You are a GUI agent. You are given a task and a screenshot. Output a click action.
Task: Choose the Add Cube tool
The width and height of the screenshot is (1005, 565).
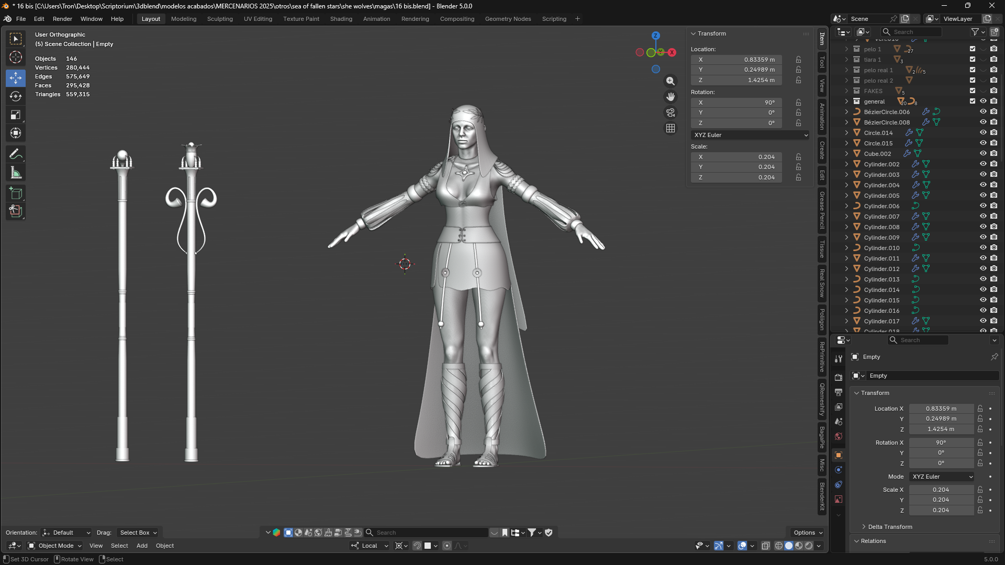[x=16, y=194]
